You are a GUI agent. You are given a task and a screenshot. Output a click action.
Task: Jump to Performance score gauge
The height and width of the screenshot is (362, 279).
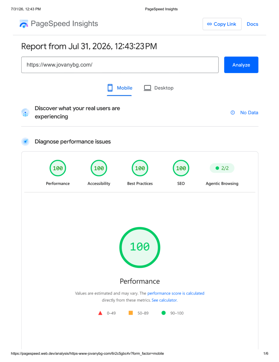pos(58,168)
